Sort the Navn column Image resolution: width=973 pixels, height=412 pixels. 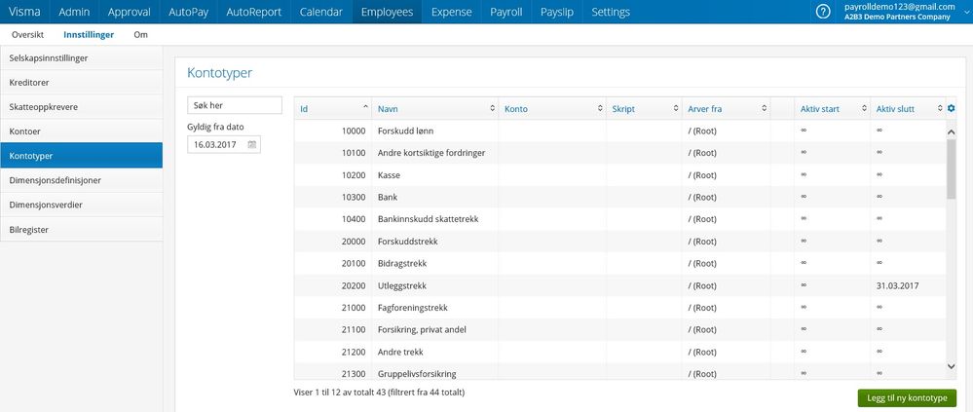pyautogui.click(x=492, y=108)
